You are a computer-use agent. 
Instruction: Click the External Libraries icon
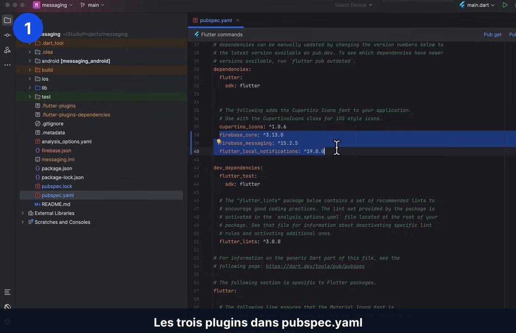pyautogui.click(x=31, y=213)
